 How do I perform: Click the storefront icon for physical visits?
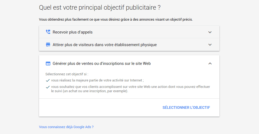pyautogui.click(x=48, y=44)
